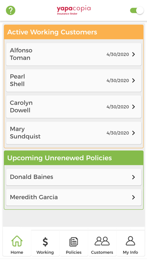The width and height of the screenshot is (147, 261).
Task: Click the yapacopia insurance finder logo
Action: tap(73, 10)
